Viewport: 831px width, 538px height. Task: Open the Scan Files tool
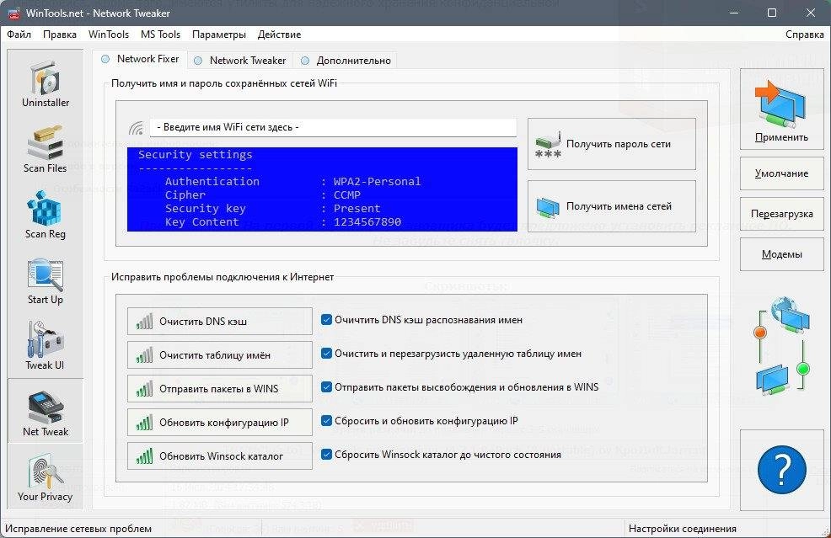[x=45, y=149]
